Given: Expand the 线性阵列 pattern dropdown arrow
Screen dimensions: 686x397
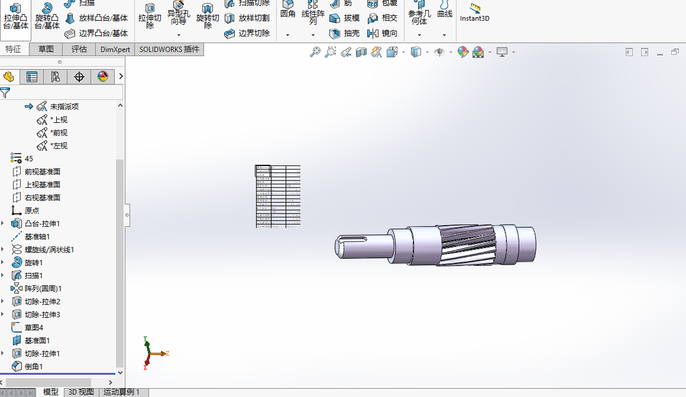Looking at the screenshot, I should (x=313, y=35).
